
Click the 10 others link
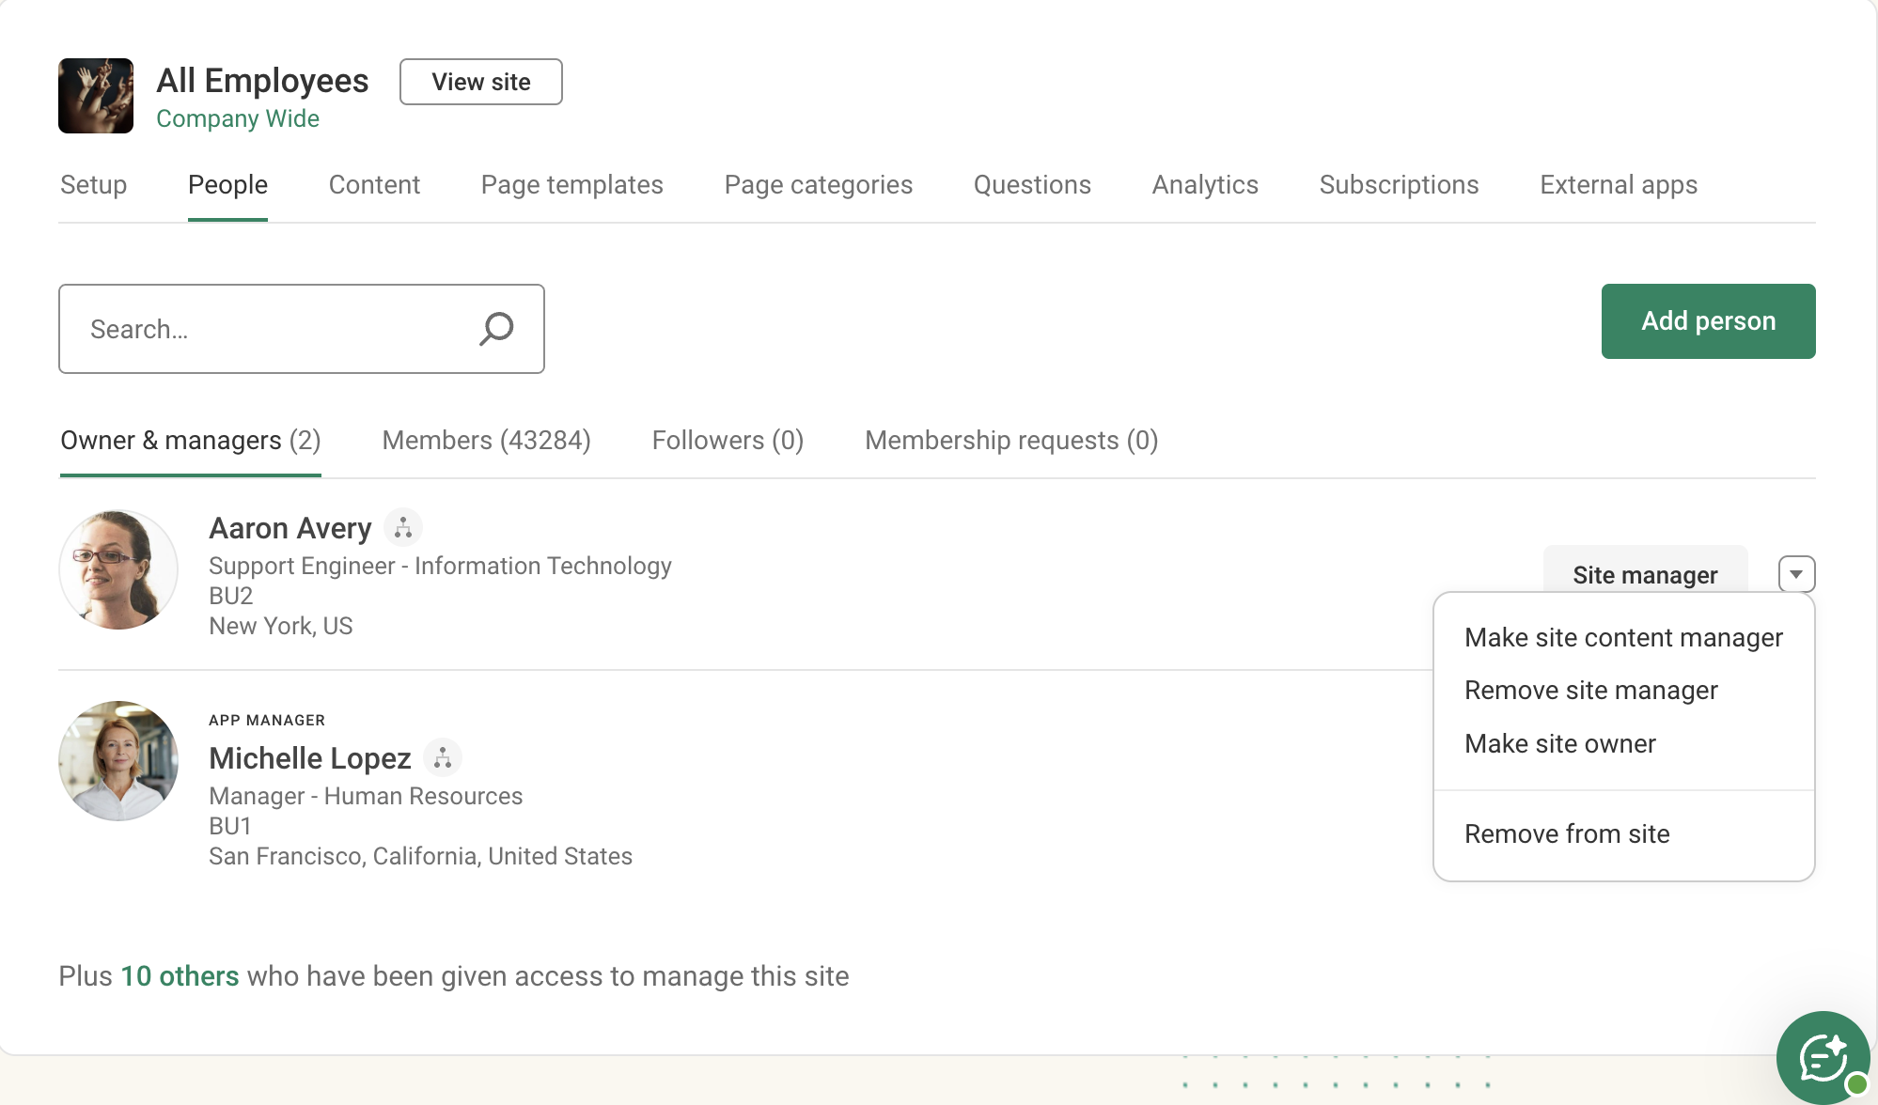click(x=179, y=975)
